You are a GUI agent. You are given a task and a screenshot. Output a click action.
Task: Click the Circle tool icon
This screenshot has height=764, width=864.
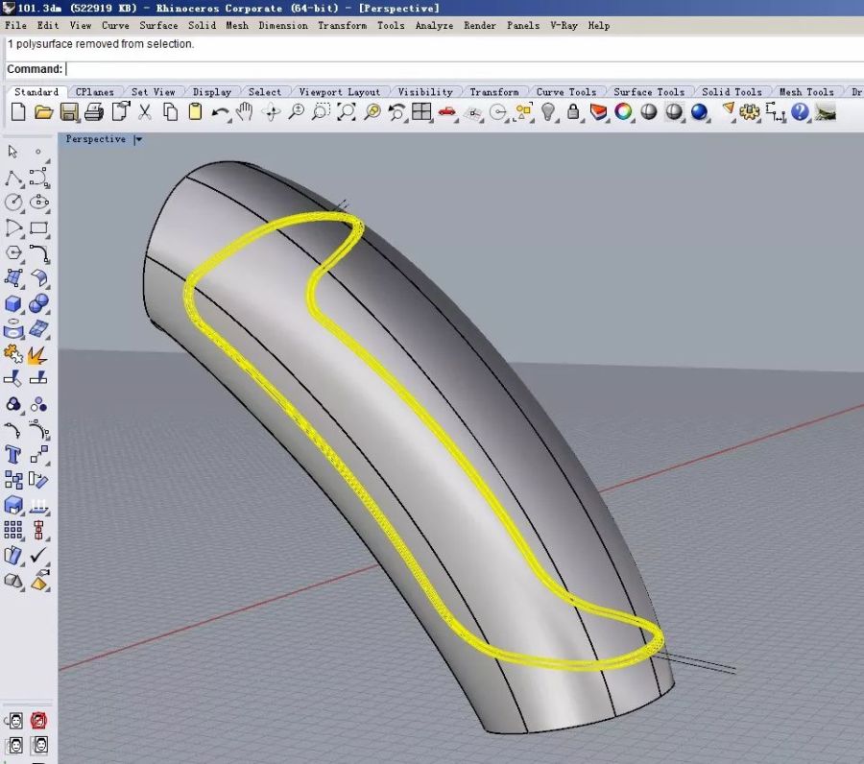click(13, 203)
